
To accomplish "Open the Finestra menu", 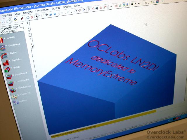I will pyautogui.click(x=67, y=7).
